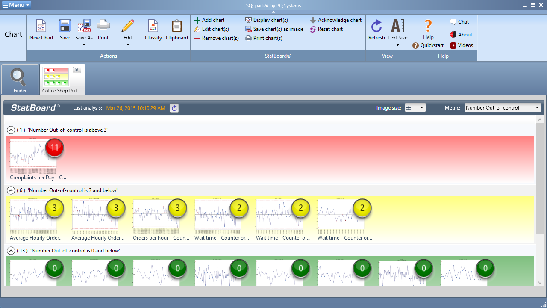Image resolution: width=547 pixels, height=308 pixels.
Task: Click the Refresh icon in the View group
Action: tap(376, 27)
